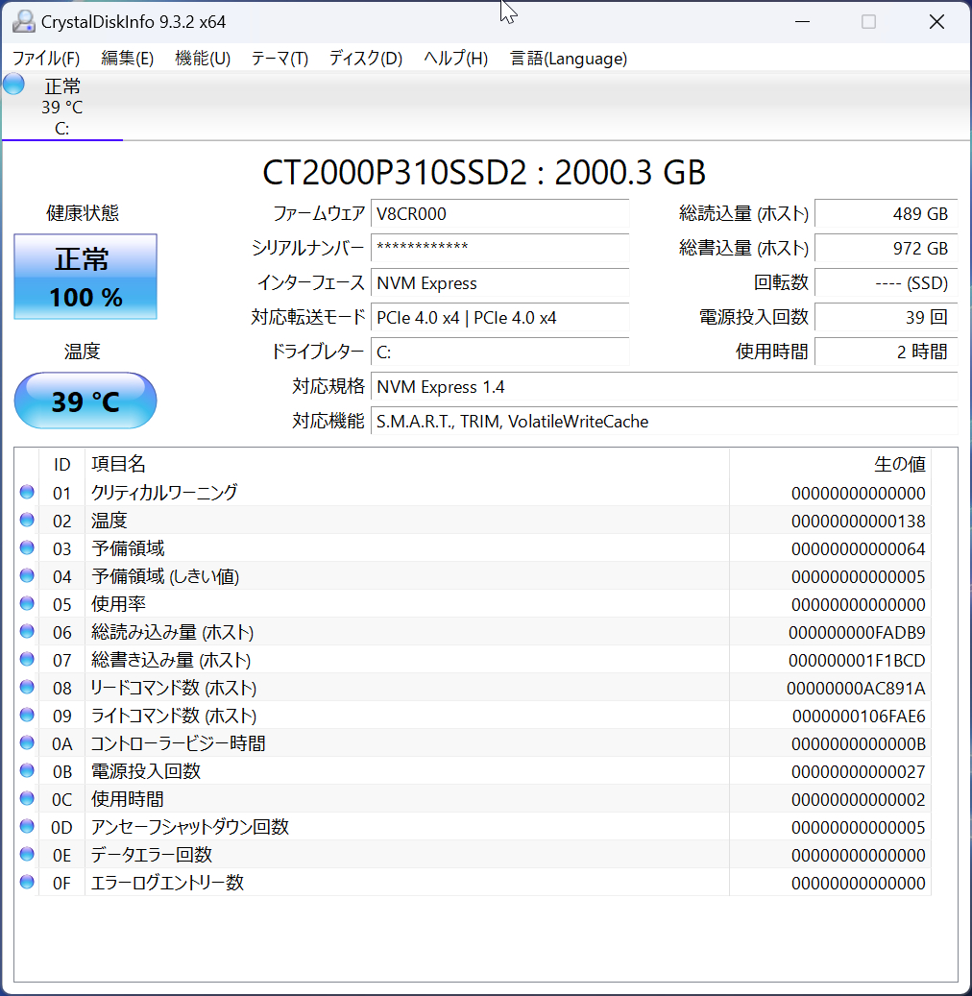
Task: Click the 39 °C temperature button
Action: pos(85,401)
